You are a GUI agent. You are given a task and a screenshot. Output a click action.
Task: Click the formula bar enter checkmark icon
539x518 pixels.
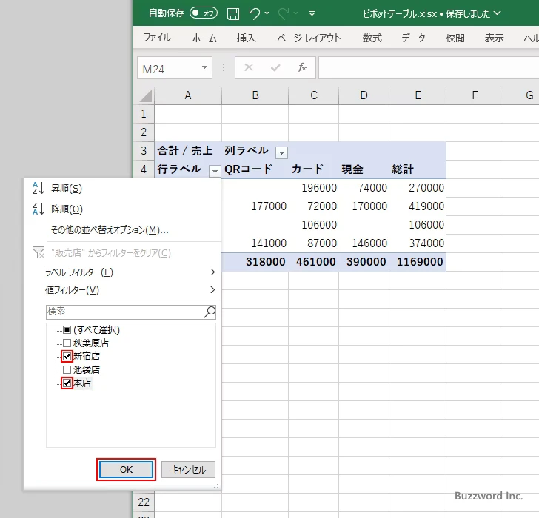pyautogui.click(x=275, y=67)
